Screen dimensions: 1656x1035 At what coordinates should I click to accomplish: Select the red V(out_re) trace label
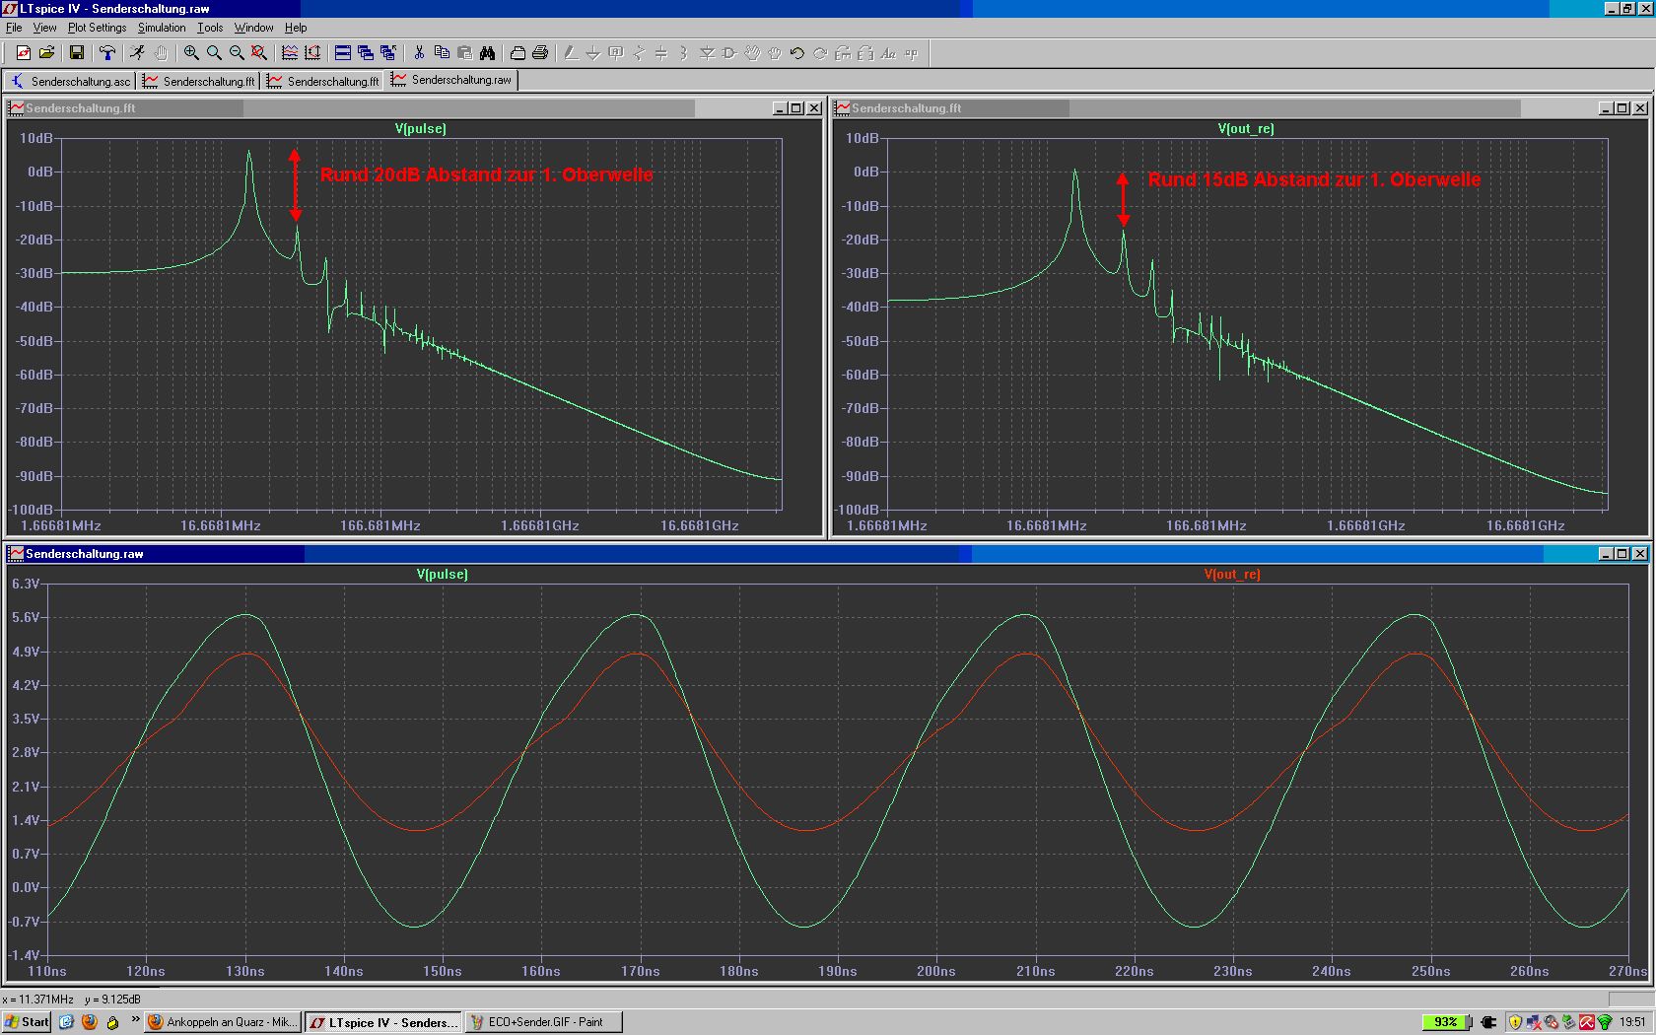click(x=1232, y=574)
